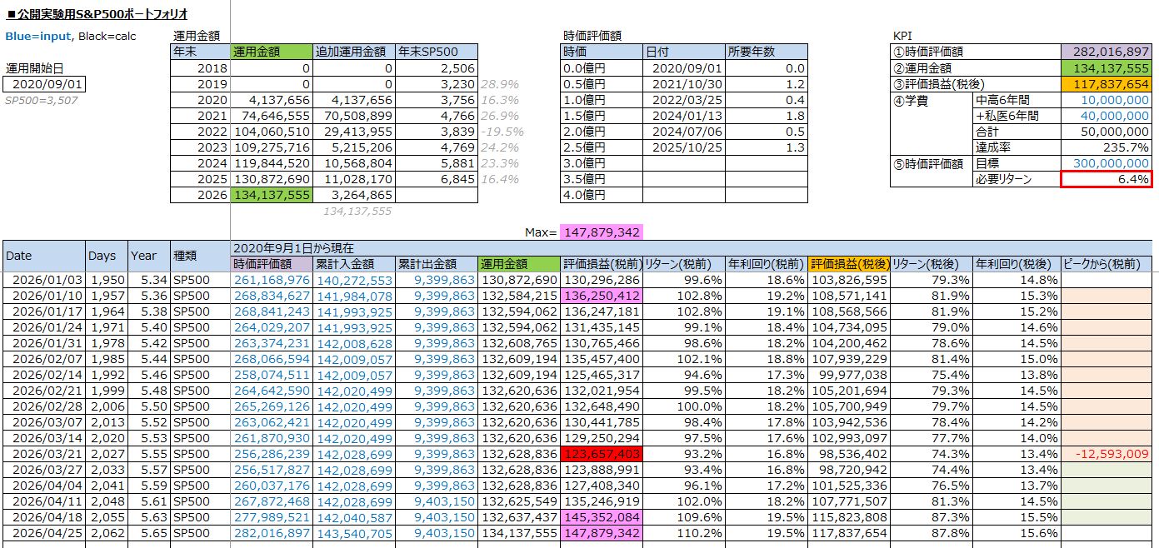Click the Date column header
Screen dimensions: 1159x548
(43, 256)
